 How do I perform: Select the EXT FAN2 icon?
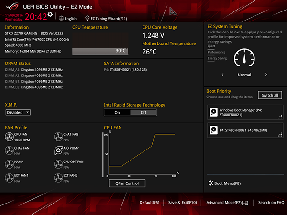(x=58, y=178)
